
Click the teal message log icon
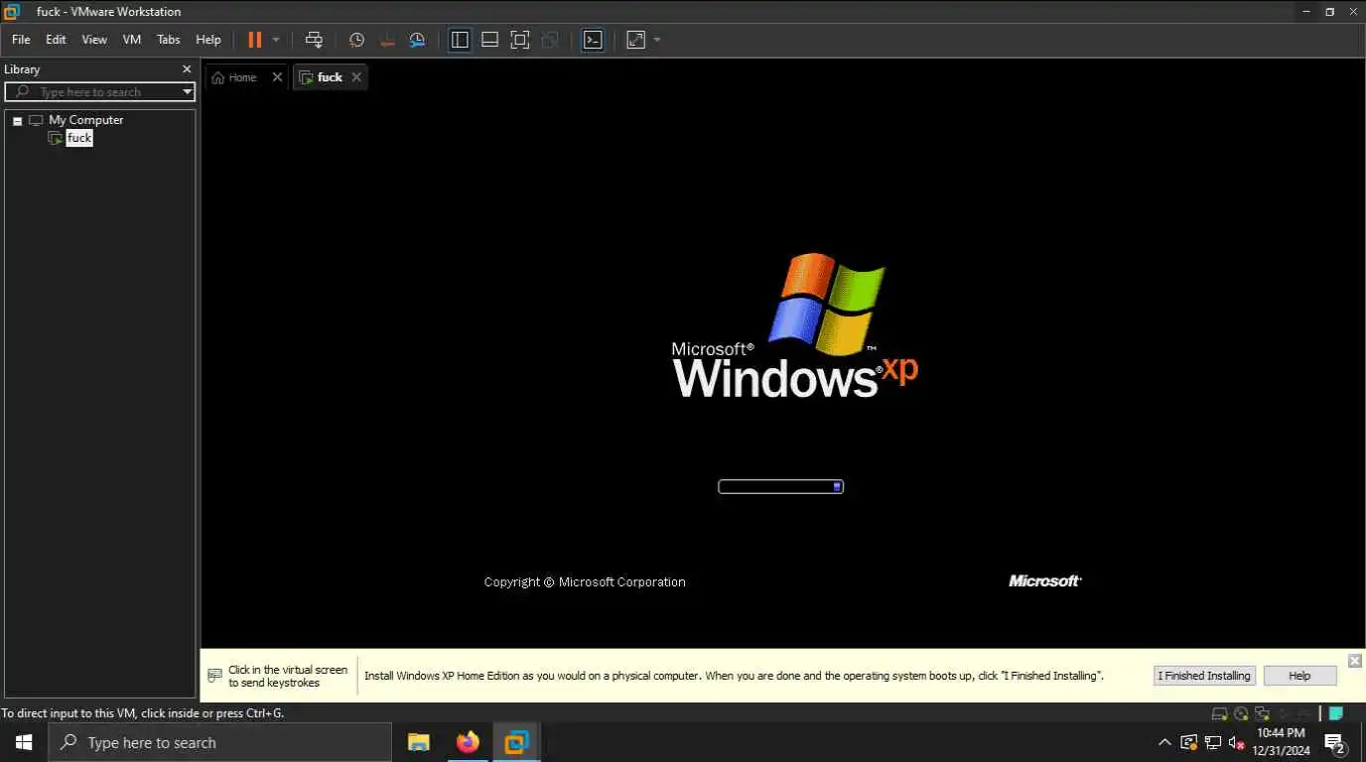(x=1336, y=713)
